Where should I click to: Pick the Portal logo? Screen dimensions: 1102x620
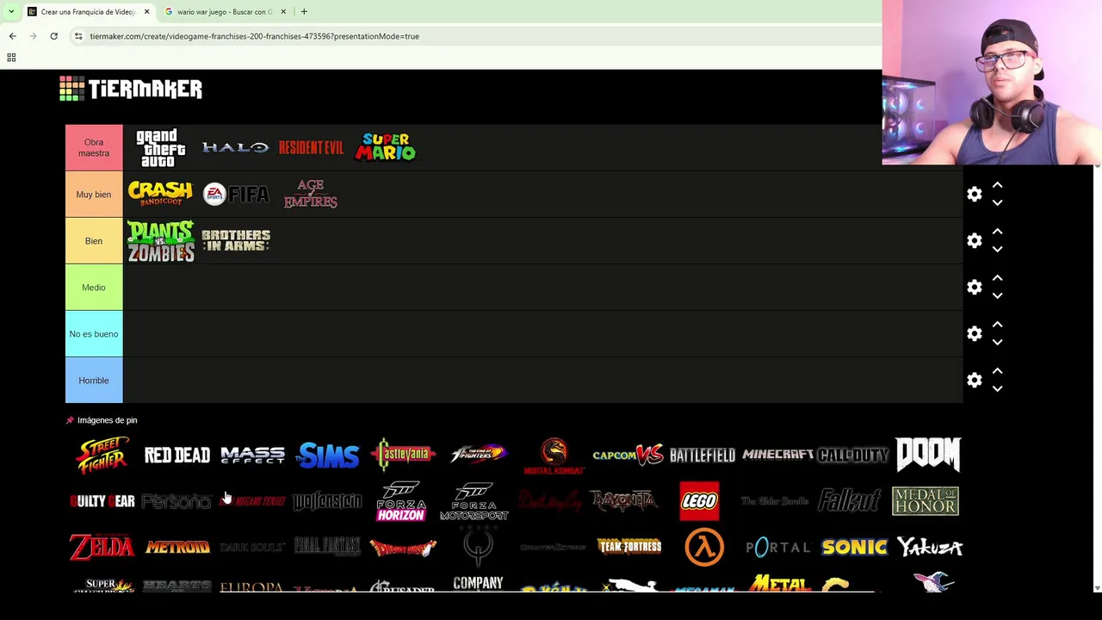tap(778, 547)
